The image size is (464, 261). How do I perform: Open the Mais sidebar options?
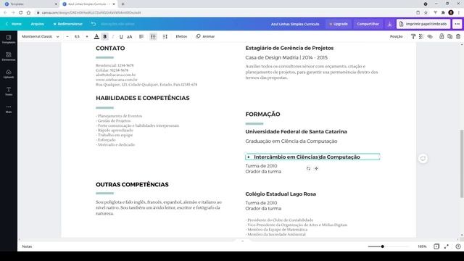[x=9, y=109]
